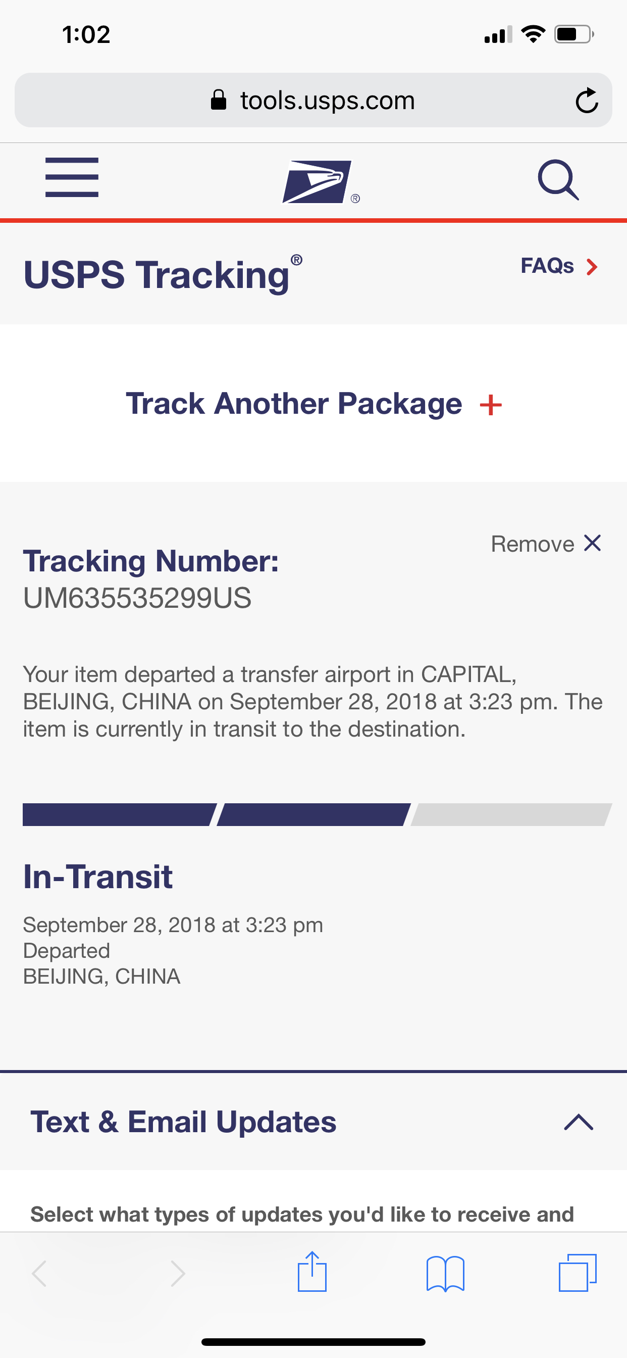Open the FAQs link
Image resolution: width=627 pixels, height=1358 pixels.
point(559,266)
